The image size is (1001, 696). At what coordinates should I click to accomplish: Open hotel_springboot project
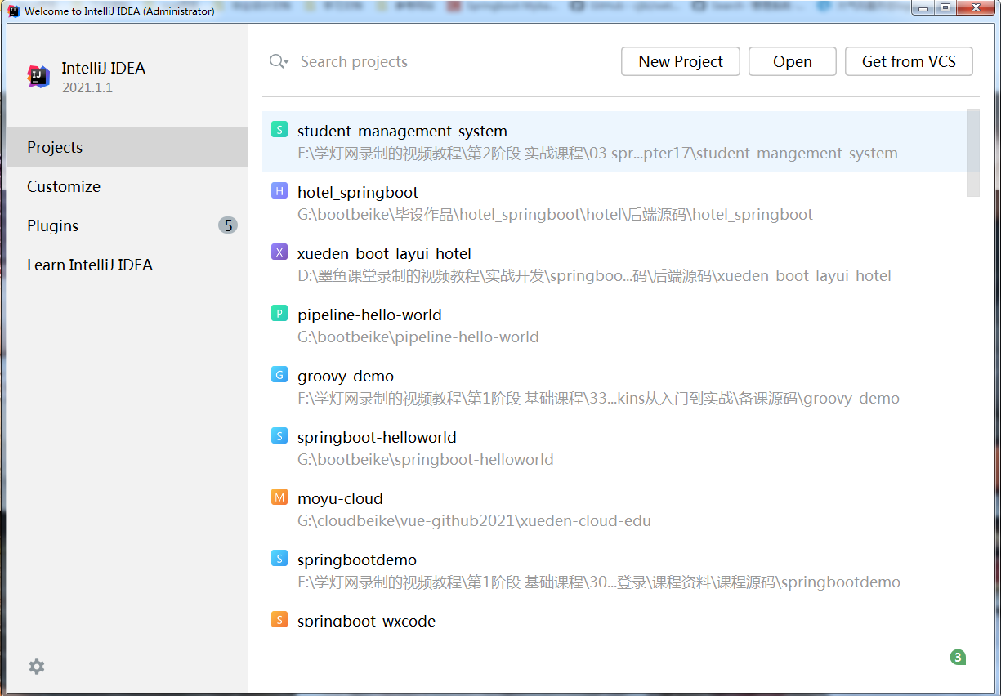614,203
